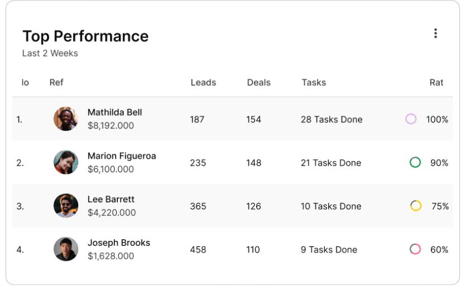This screenshot has width=465, height=289.
Task: Click Marion Figueroa's avatar photo
Action: click(66, 162)
